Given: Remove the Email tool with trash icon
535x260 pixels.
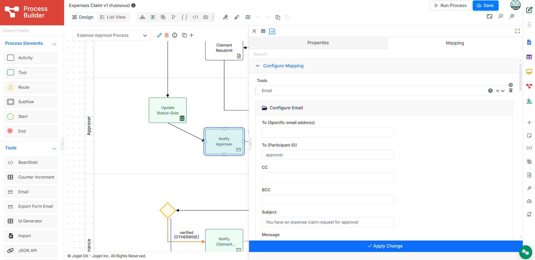Looking at the screenshot, I should click(x=511, y=90).
